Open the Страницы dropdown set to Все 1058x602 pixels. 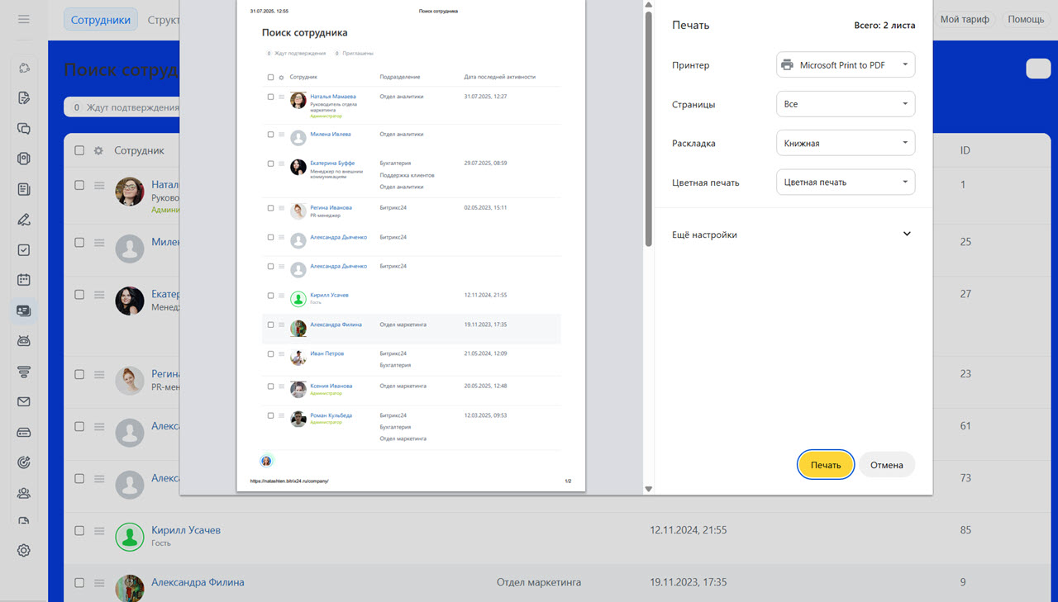(x=846, y=104)
